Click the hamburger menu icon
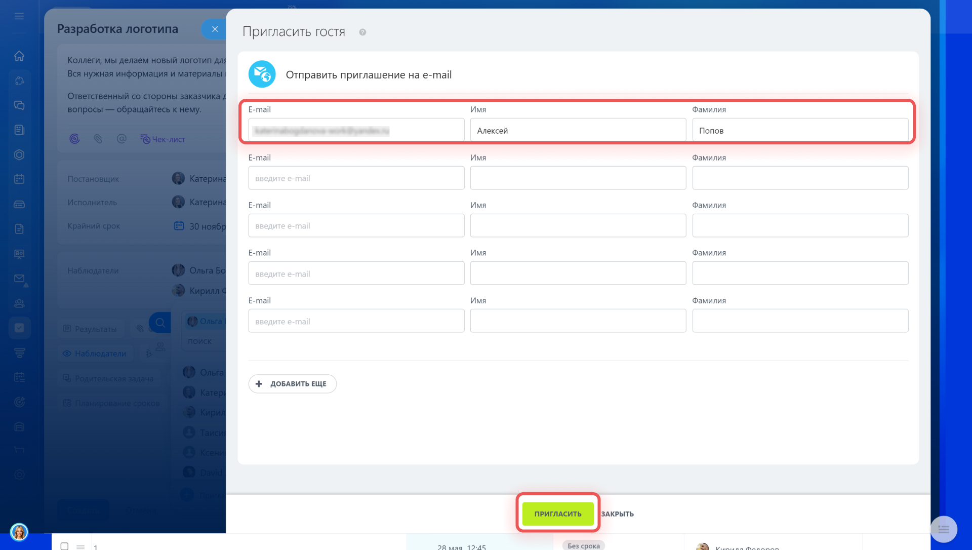Image resolution: width=972 pixels, height=550 pixels. tap(19, 16)
